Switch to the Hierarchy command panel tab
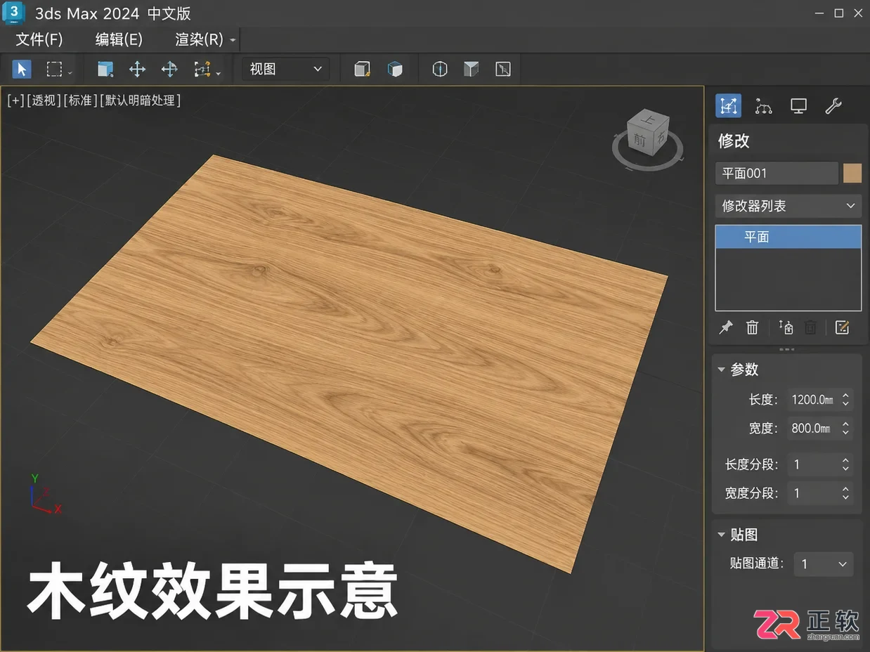Image resolution: width=870 pixels, height=652 pixels. [763, 106]
